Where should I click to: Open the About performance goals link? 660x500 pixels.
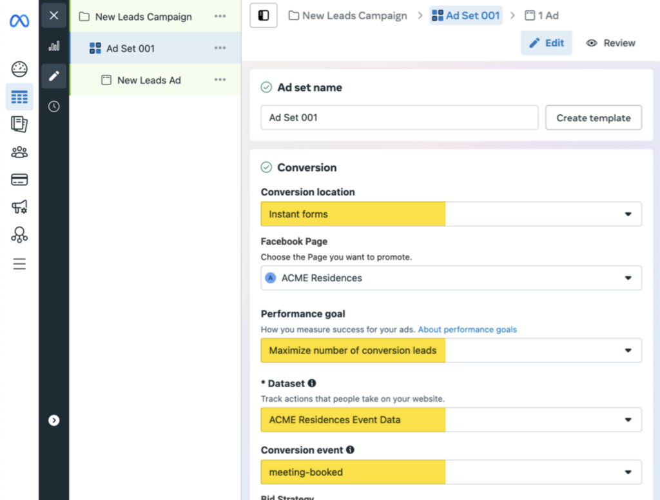[467, 330]
